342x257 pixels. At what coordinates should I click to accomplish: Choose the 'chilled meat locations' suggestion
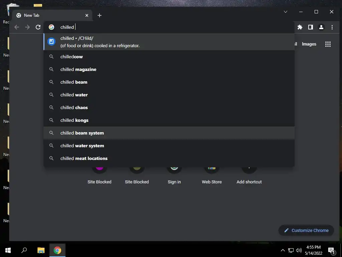(169, 158)
